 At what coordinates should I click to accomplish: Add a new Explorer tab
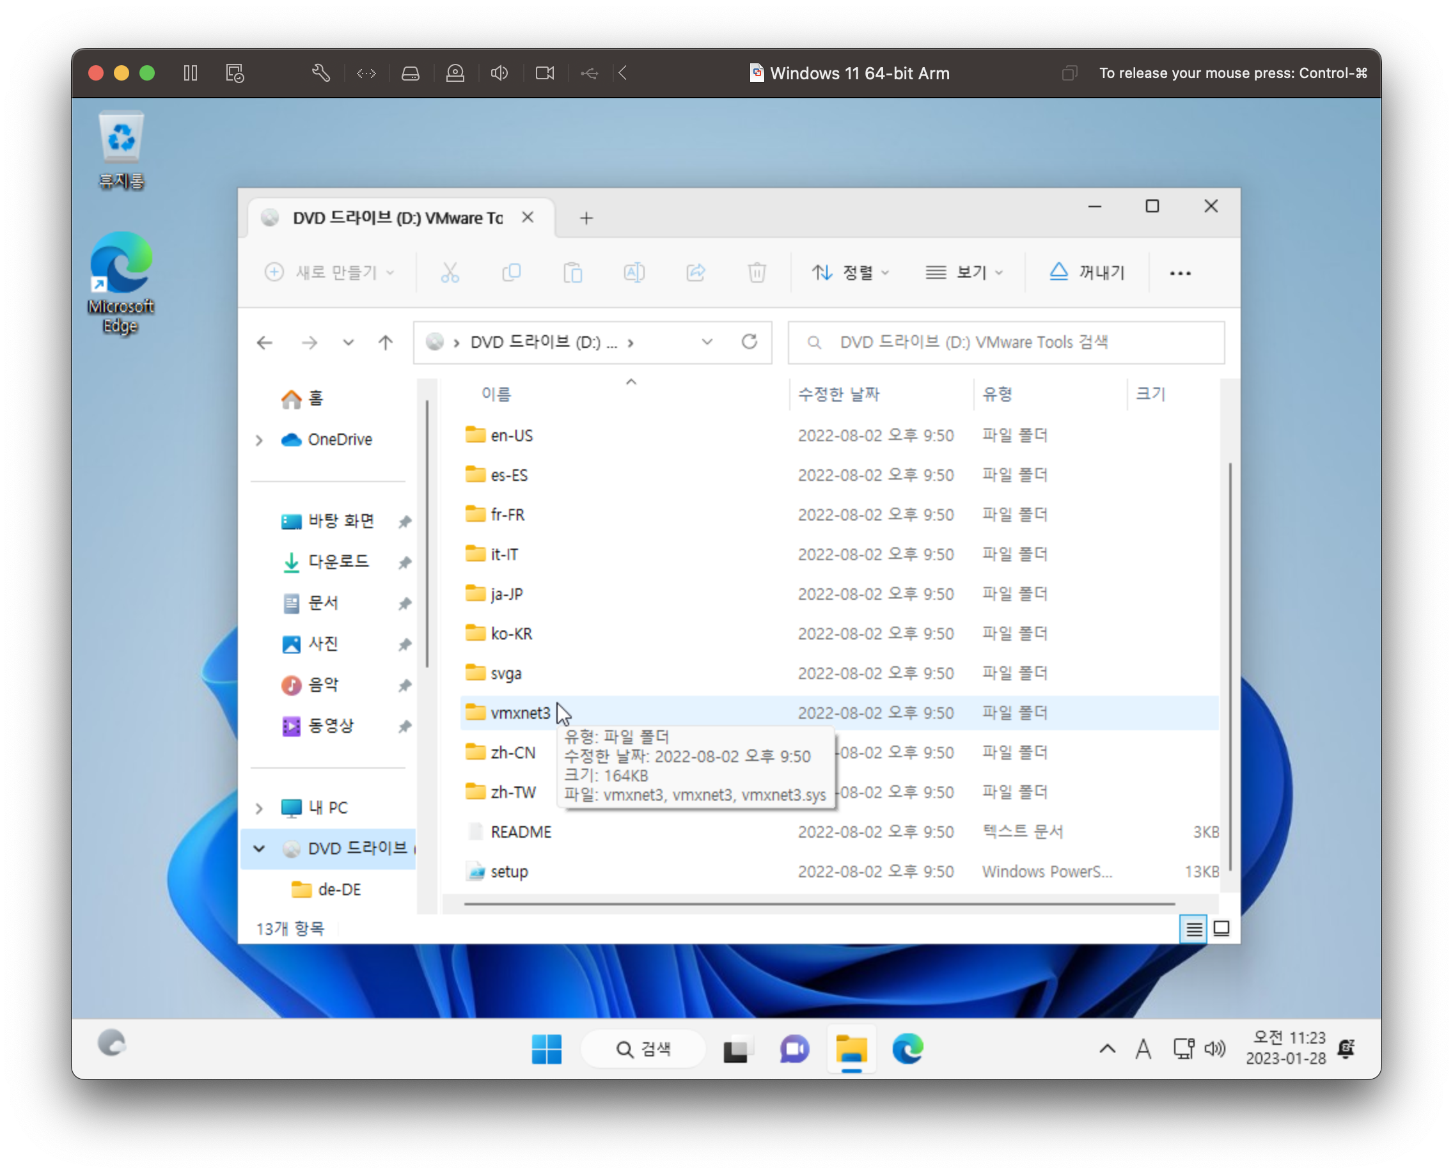click(x=586, y=219)
